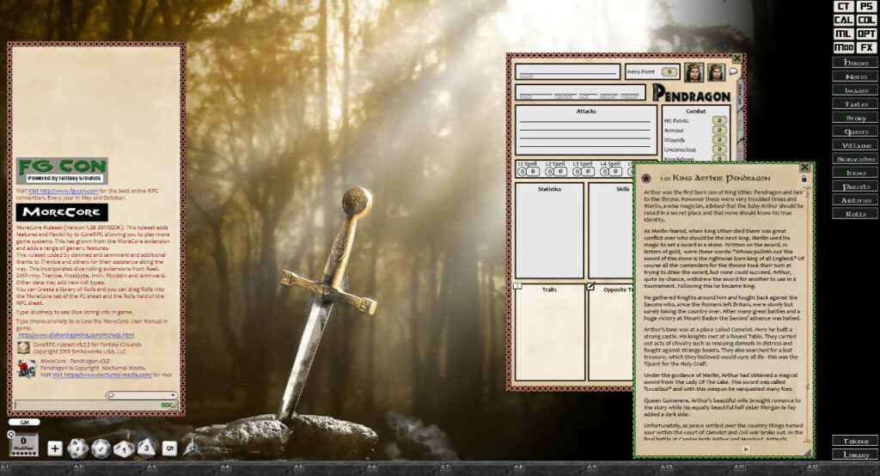
Task: Click the second character token portrait
Action: tap(716, 72)
